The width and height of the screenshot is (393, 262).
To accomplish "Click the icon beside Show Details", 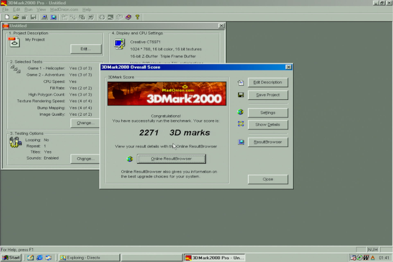I will tap(241, 123).
